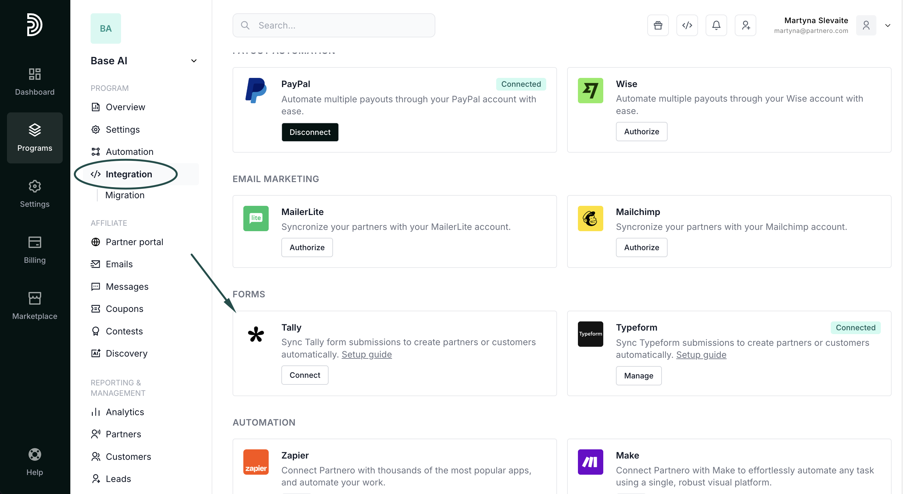Open the Marketplace sidebar icon
903x494 pixels.
(x=35, y=306)
